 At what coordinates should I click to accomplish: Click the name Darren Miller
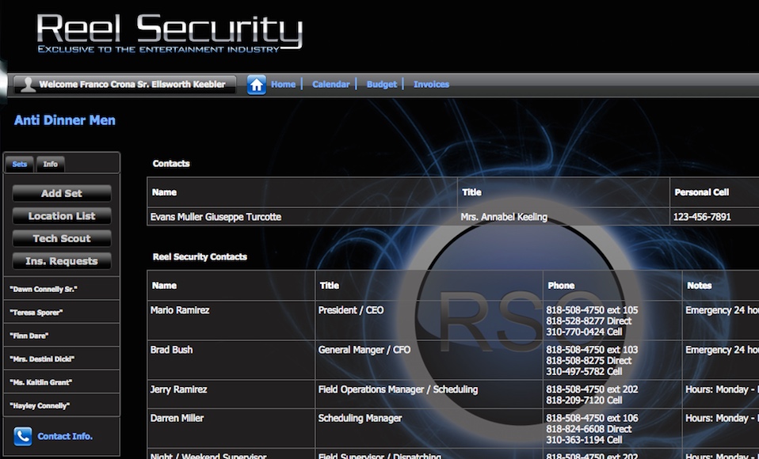[x=177, y=418]
